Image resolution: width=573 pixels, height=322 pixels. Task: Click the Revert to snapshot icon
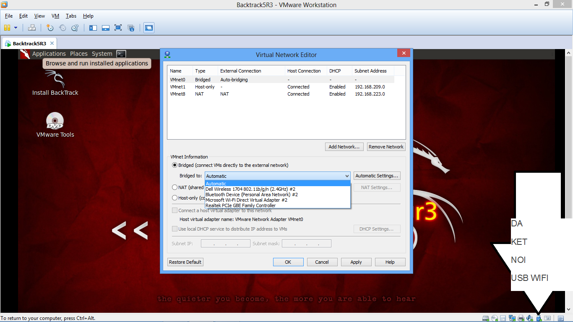click(x=63, y=28)
